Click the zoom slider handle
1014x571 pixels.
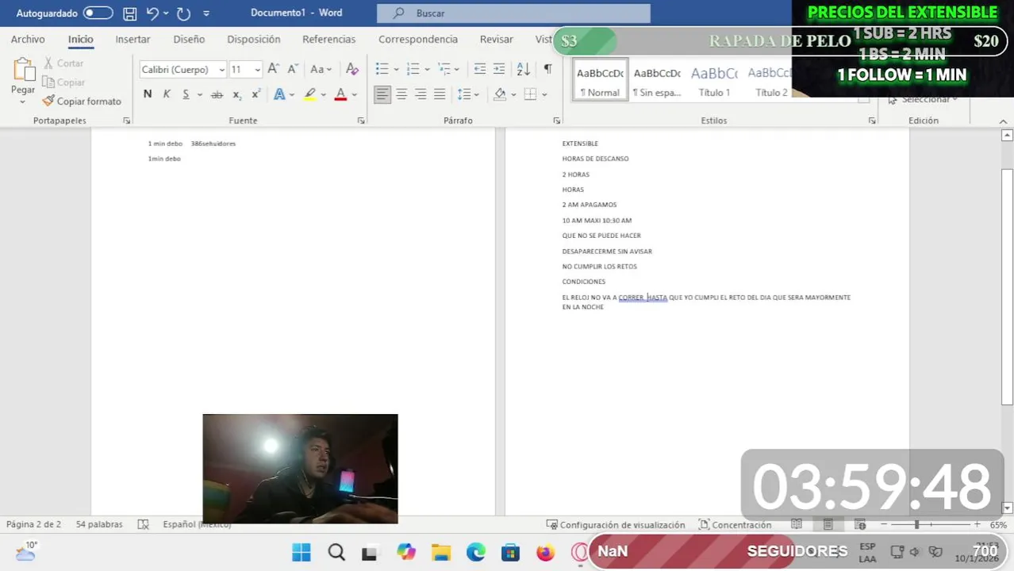[916, 524]
